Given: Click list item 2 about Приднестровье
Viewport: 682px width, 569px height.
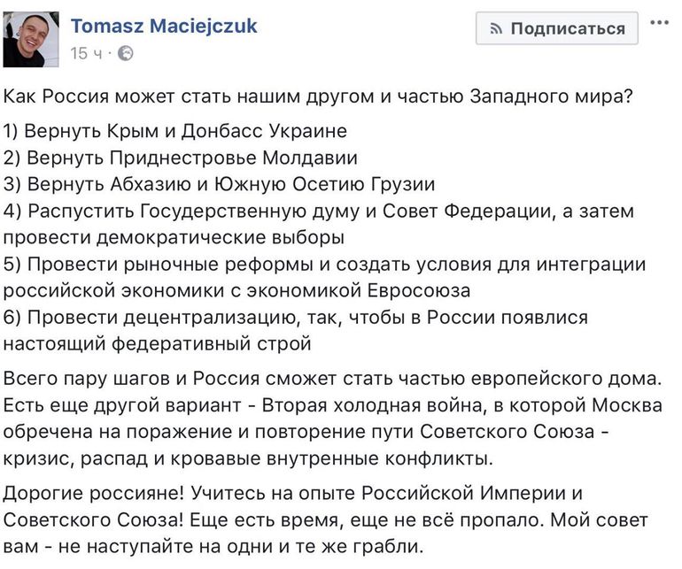Looking at the screenshot, I should [181, 158].
